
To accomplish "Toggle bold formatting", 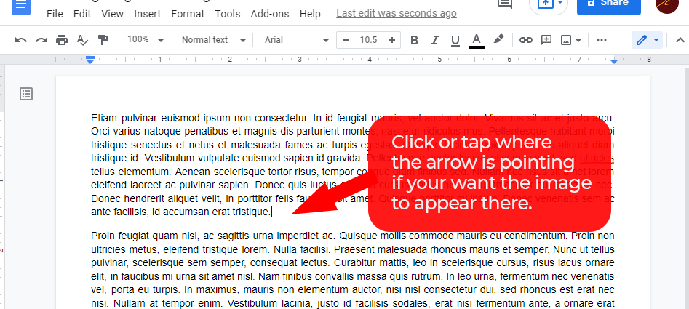I will click(414, 40).
